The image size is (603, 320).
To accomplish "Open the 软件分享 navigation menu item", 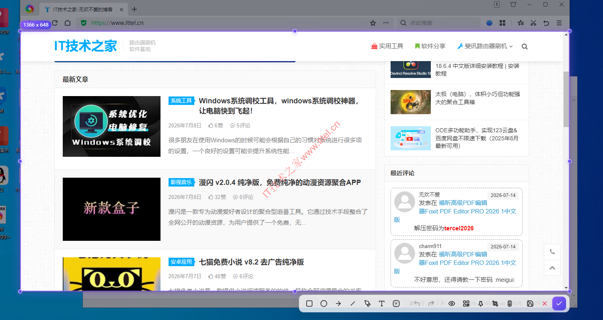I will 430,46.
